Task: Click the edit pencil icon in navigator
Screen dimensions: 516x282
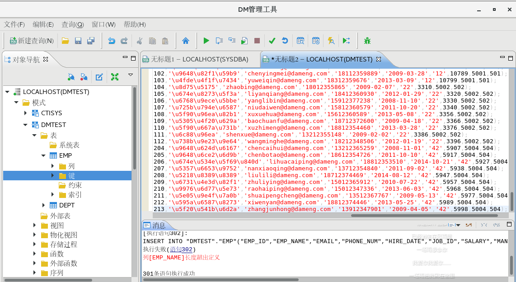Action: (99, 77)
